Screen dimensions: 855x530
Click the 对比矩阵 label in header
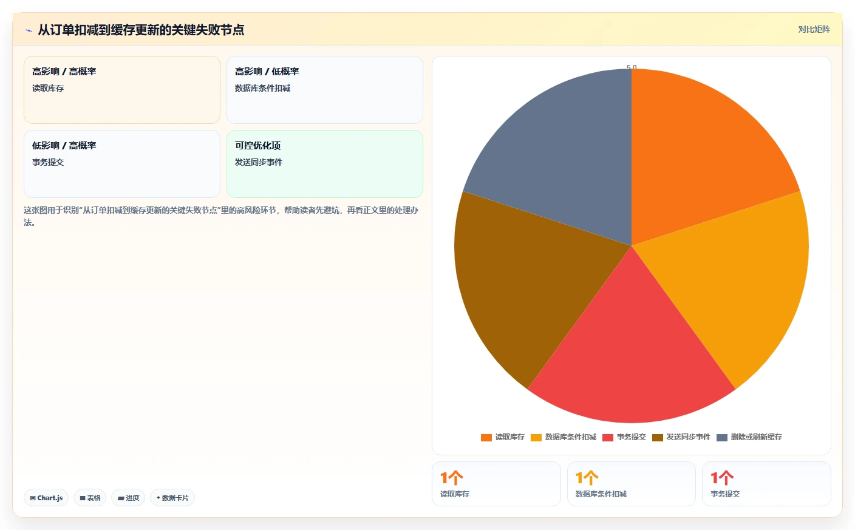[x=814, y=29]
